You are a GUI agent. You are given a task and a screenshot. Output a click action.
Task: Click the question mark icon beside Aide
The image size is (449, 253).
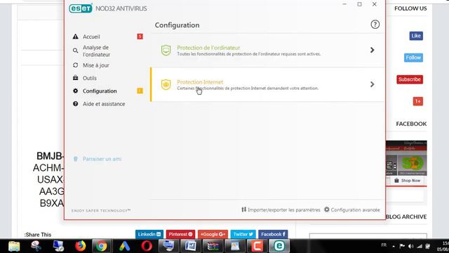click(75, 103)
